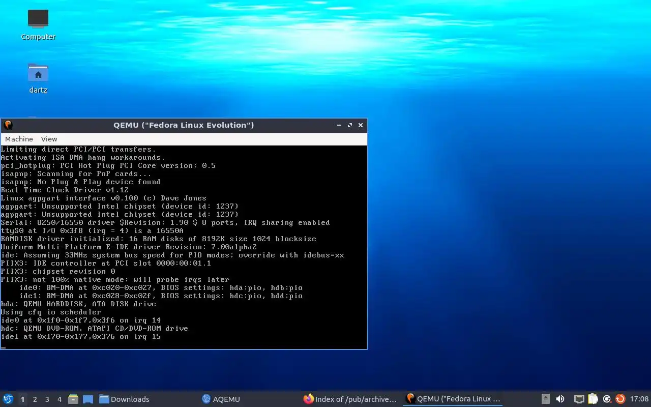
Task: Click "hdc: QEMU DVD-ROM, ATAPI CD/DVD-ROM drive" line
Action: coord(95,329)
